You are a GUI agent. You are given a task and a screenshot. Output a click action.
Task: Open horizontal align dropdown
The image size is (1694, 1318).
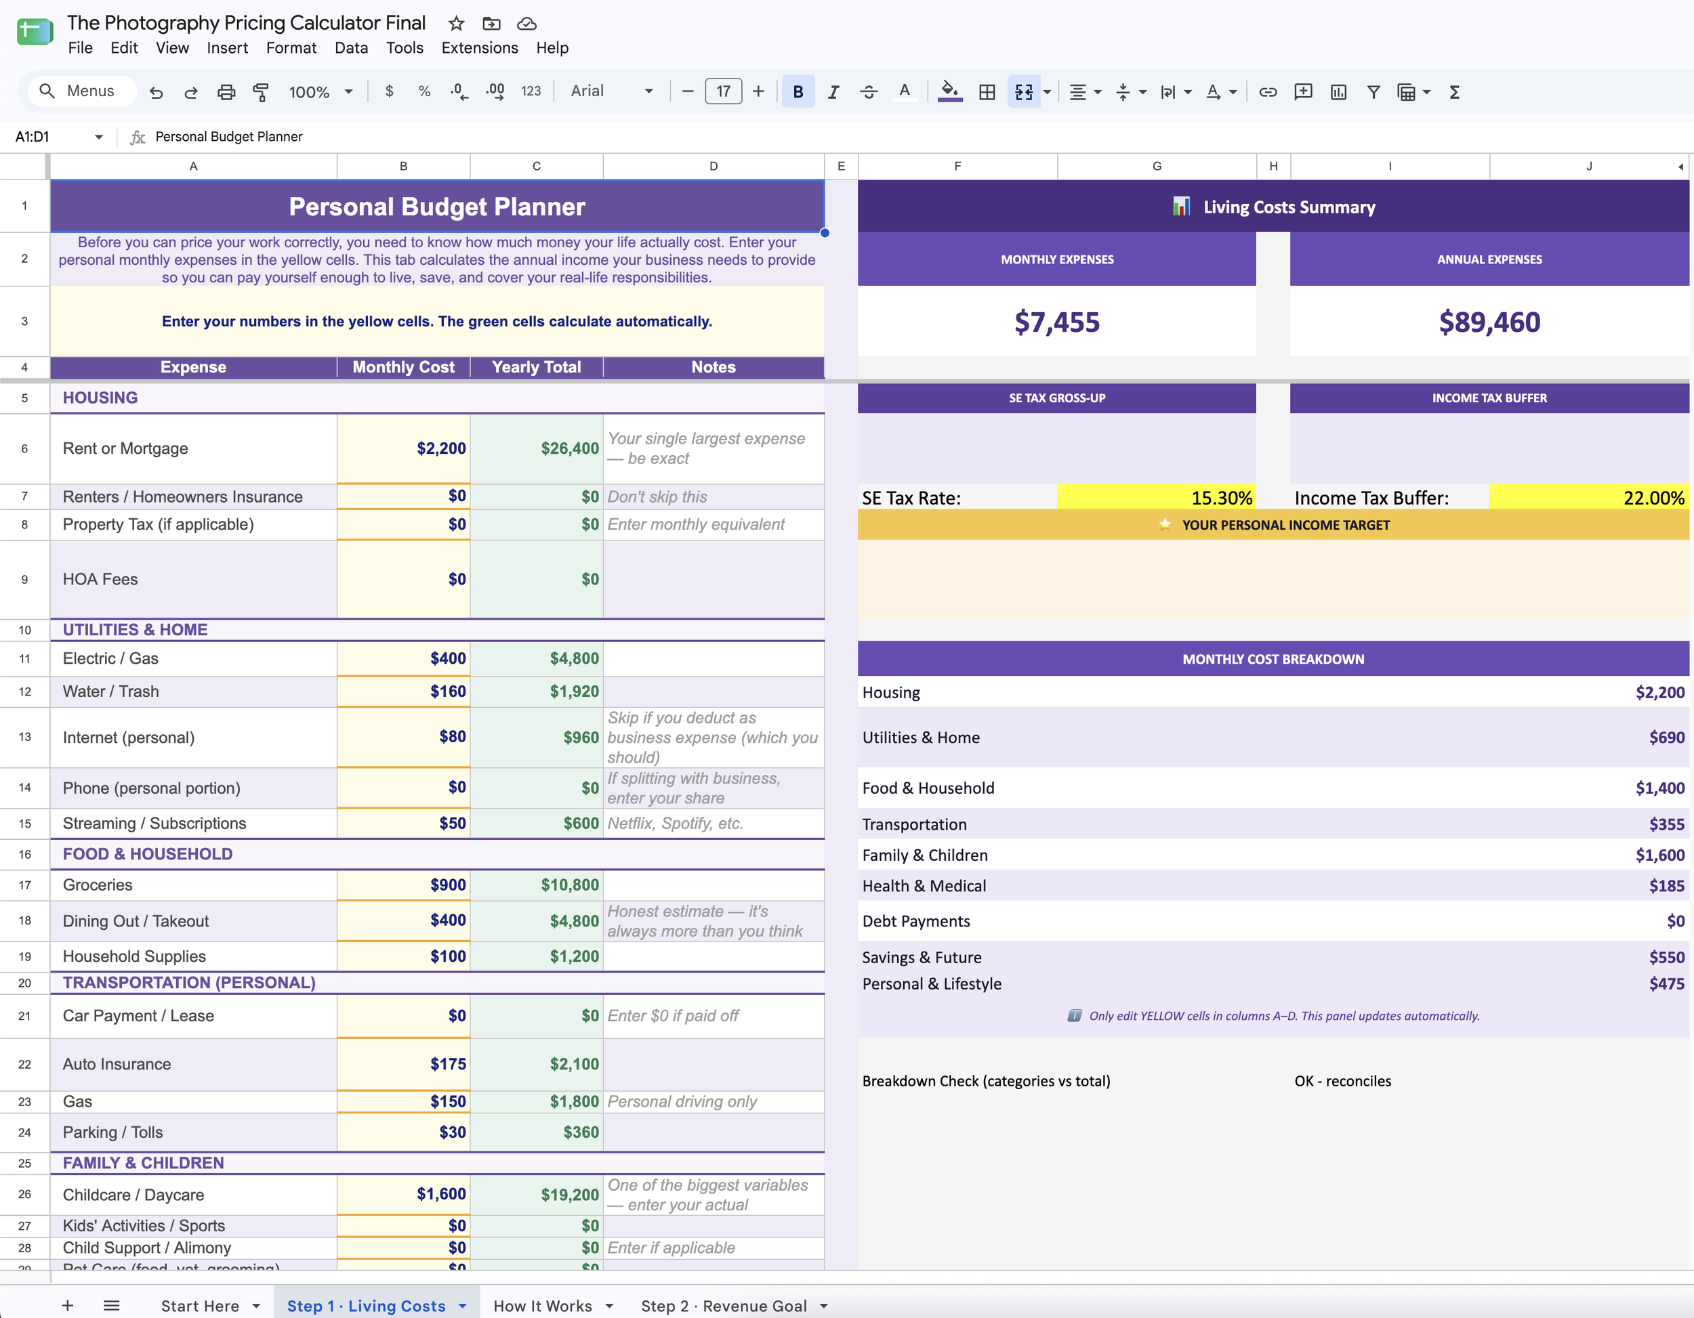pyautogui.click(x=1085, y=91)
